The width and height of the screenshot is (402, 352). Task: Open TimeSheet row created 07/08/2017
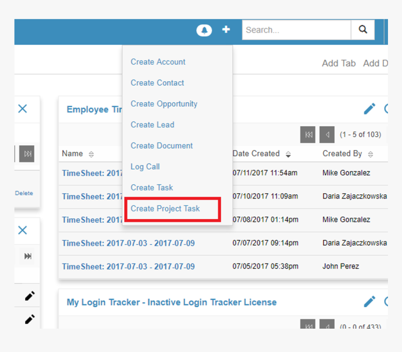[92, 220]
